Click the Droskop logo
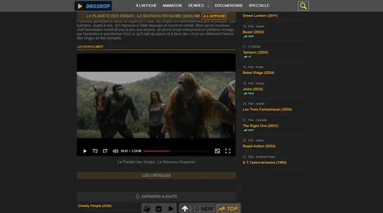The height and width of the screenshot is (213, 383). coord(93,6)
